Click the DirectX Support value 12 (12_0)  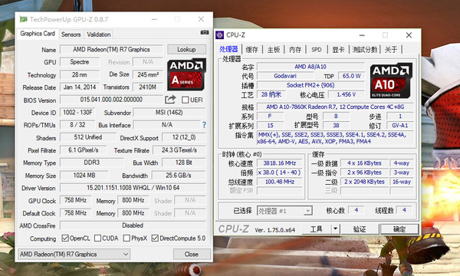point(184,137)
